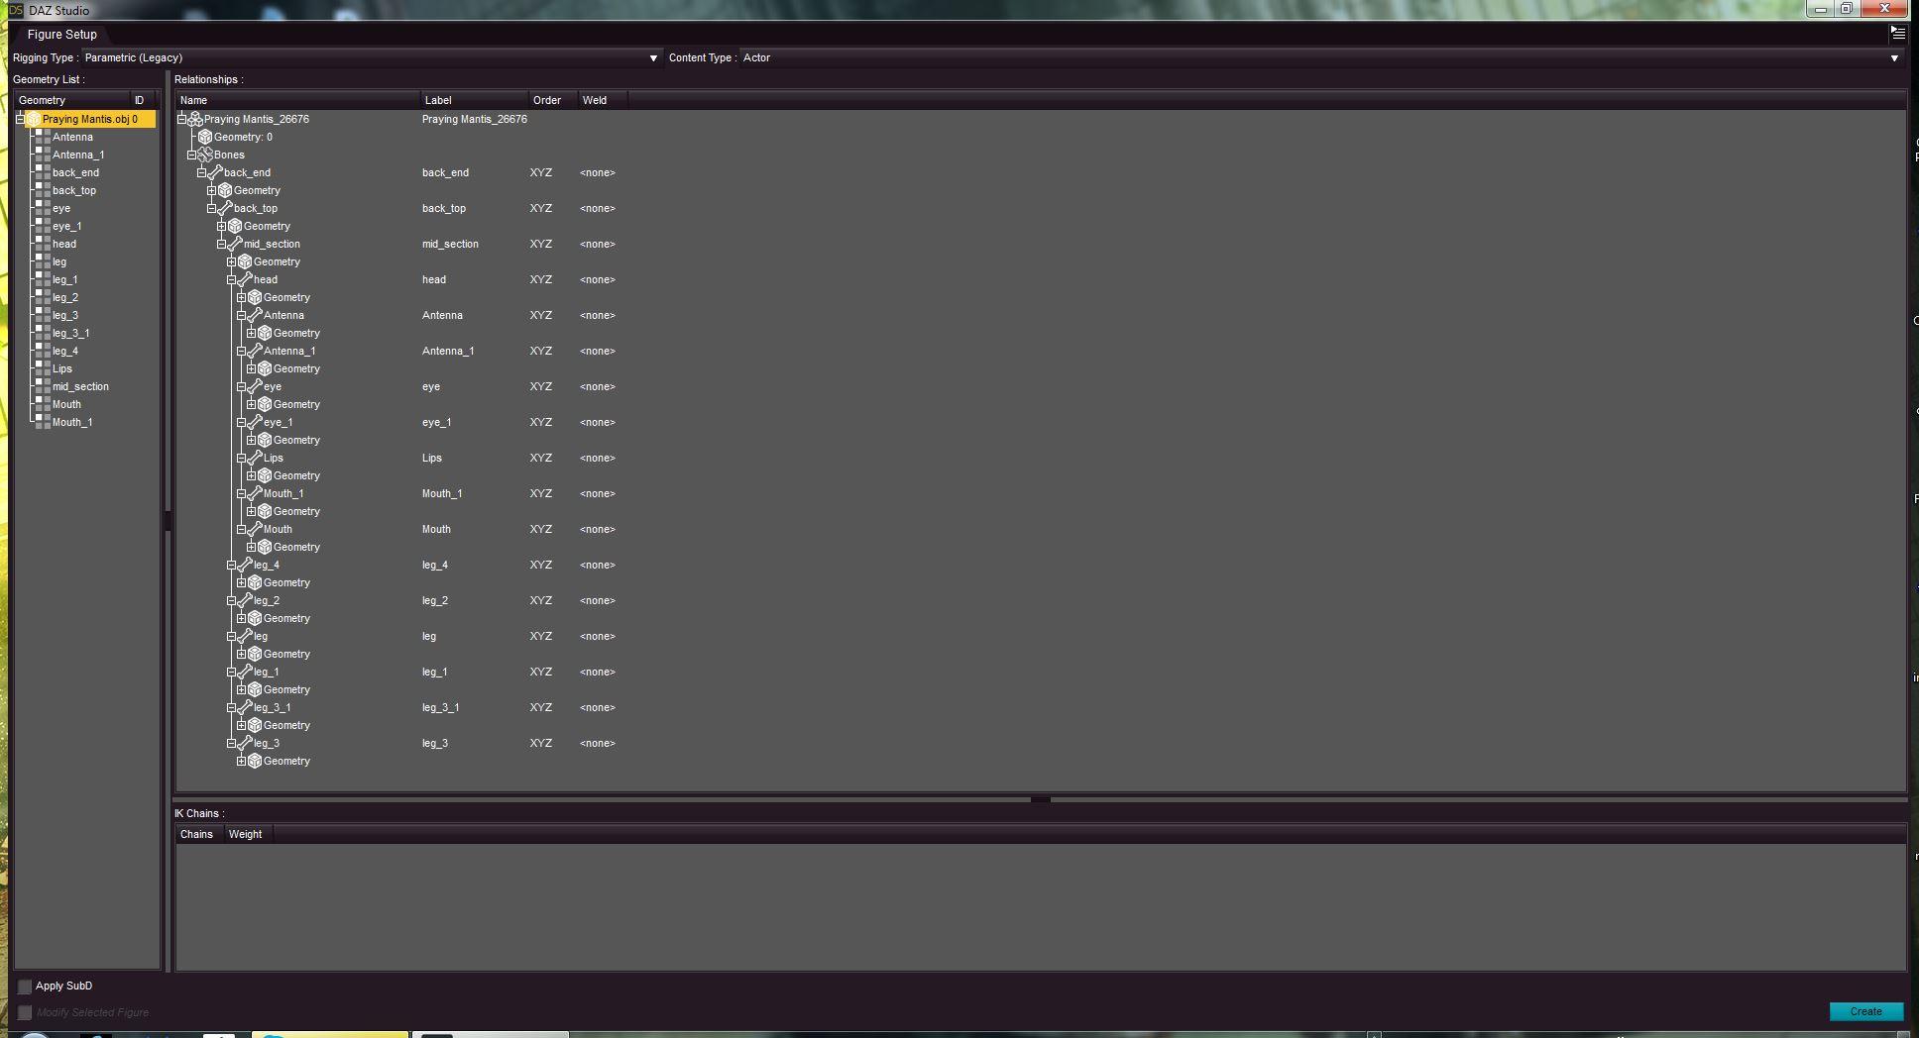Collapse the eye bone node
Image resolution: width=1919 pixels, height=1038 pixels.
click(241, 386)
